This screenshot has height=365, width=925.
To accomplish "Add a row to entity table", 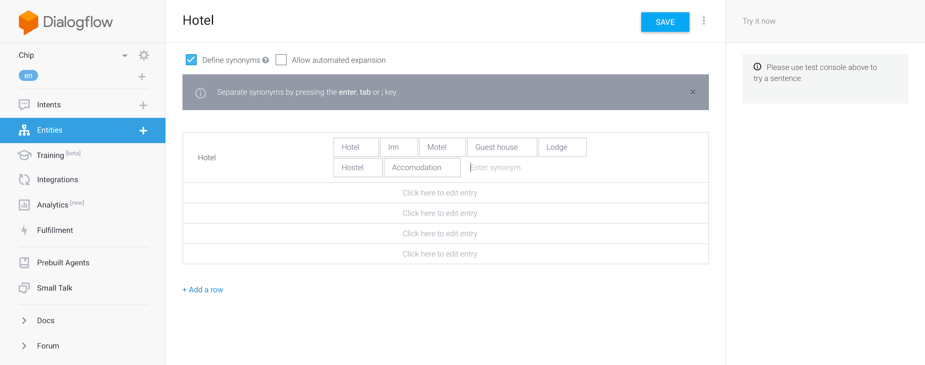I will coord(203,289).
